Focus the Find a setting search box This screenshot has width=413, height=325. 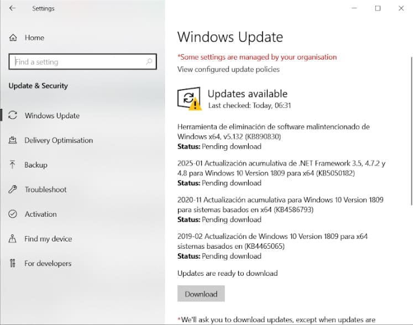click(82, 62)
